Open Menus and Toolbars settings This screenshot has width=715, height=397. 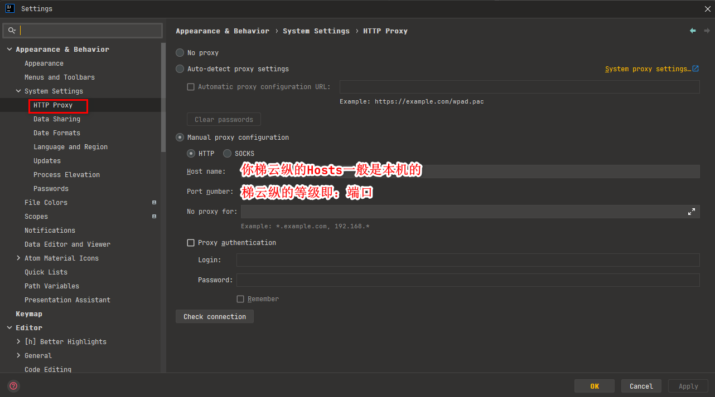60,77
